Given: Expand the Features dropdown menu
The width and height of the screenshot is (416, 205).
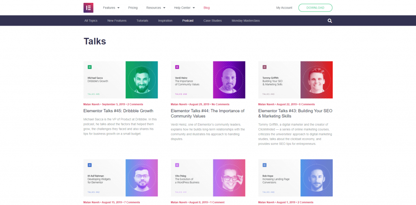Looking at the screenshot, I should pyautogui.click(x=111, y=8).
